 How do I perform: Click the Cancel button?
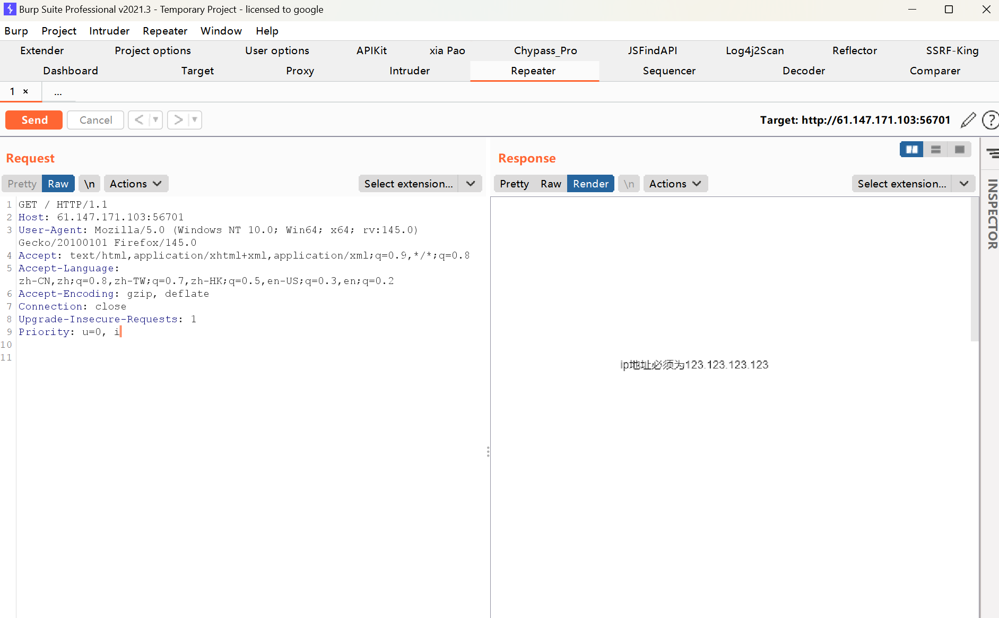[x=95, y=120]
